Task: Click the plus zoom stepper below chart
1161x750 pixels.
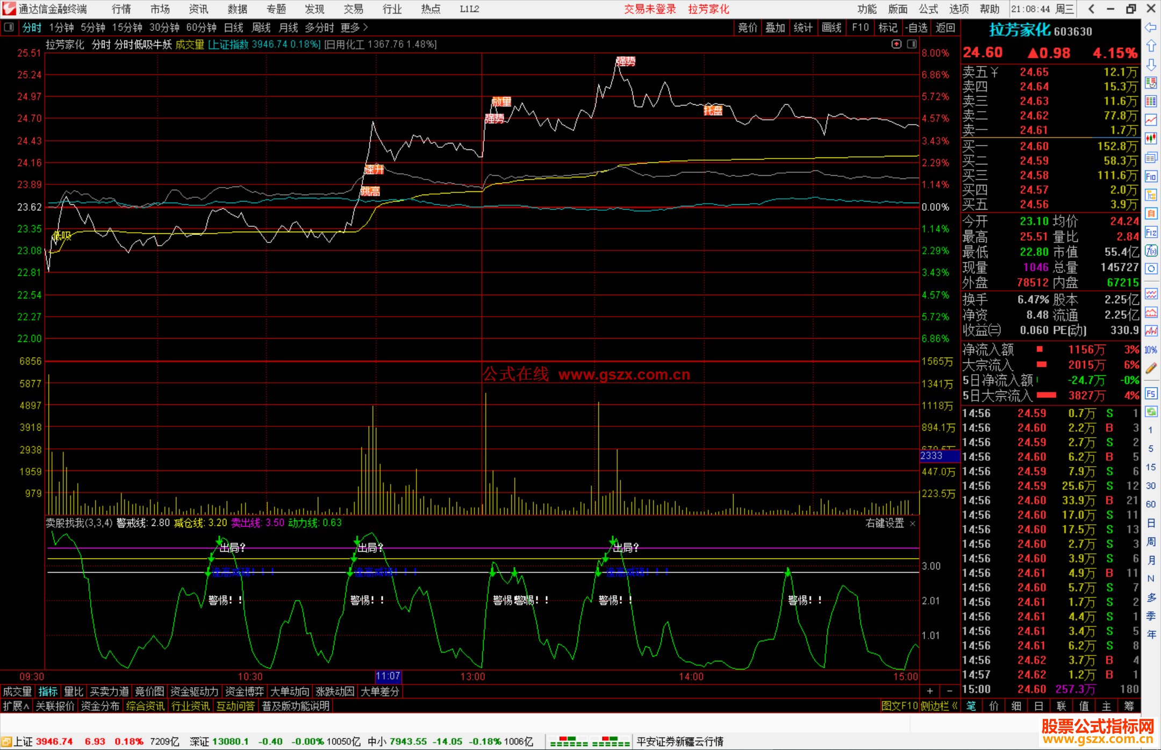Action: pyautogui.click(x=930, y=691)
